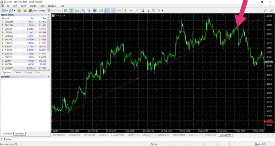Open the View menu
275x146 pixels.
(x=15, y=6)
